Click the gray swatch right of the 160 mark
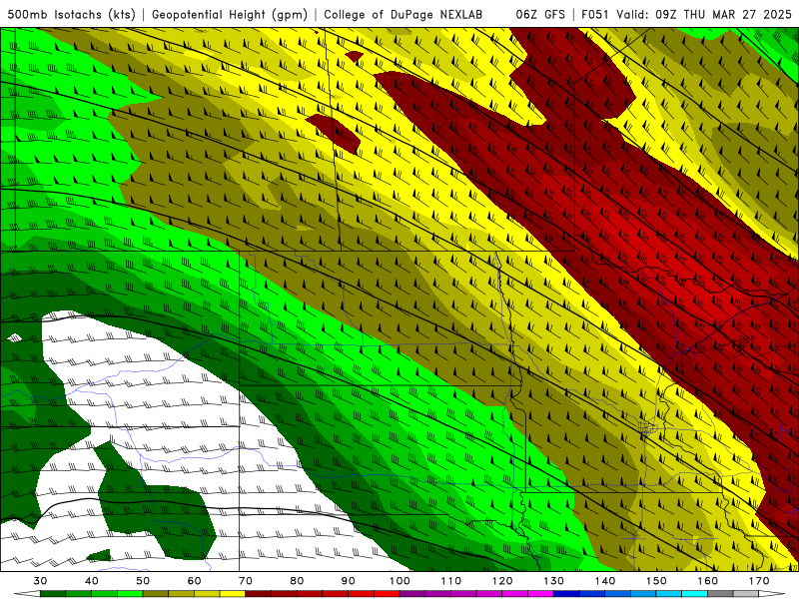This screenshot has width=799, height=599. [720, 594]
